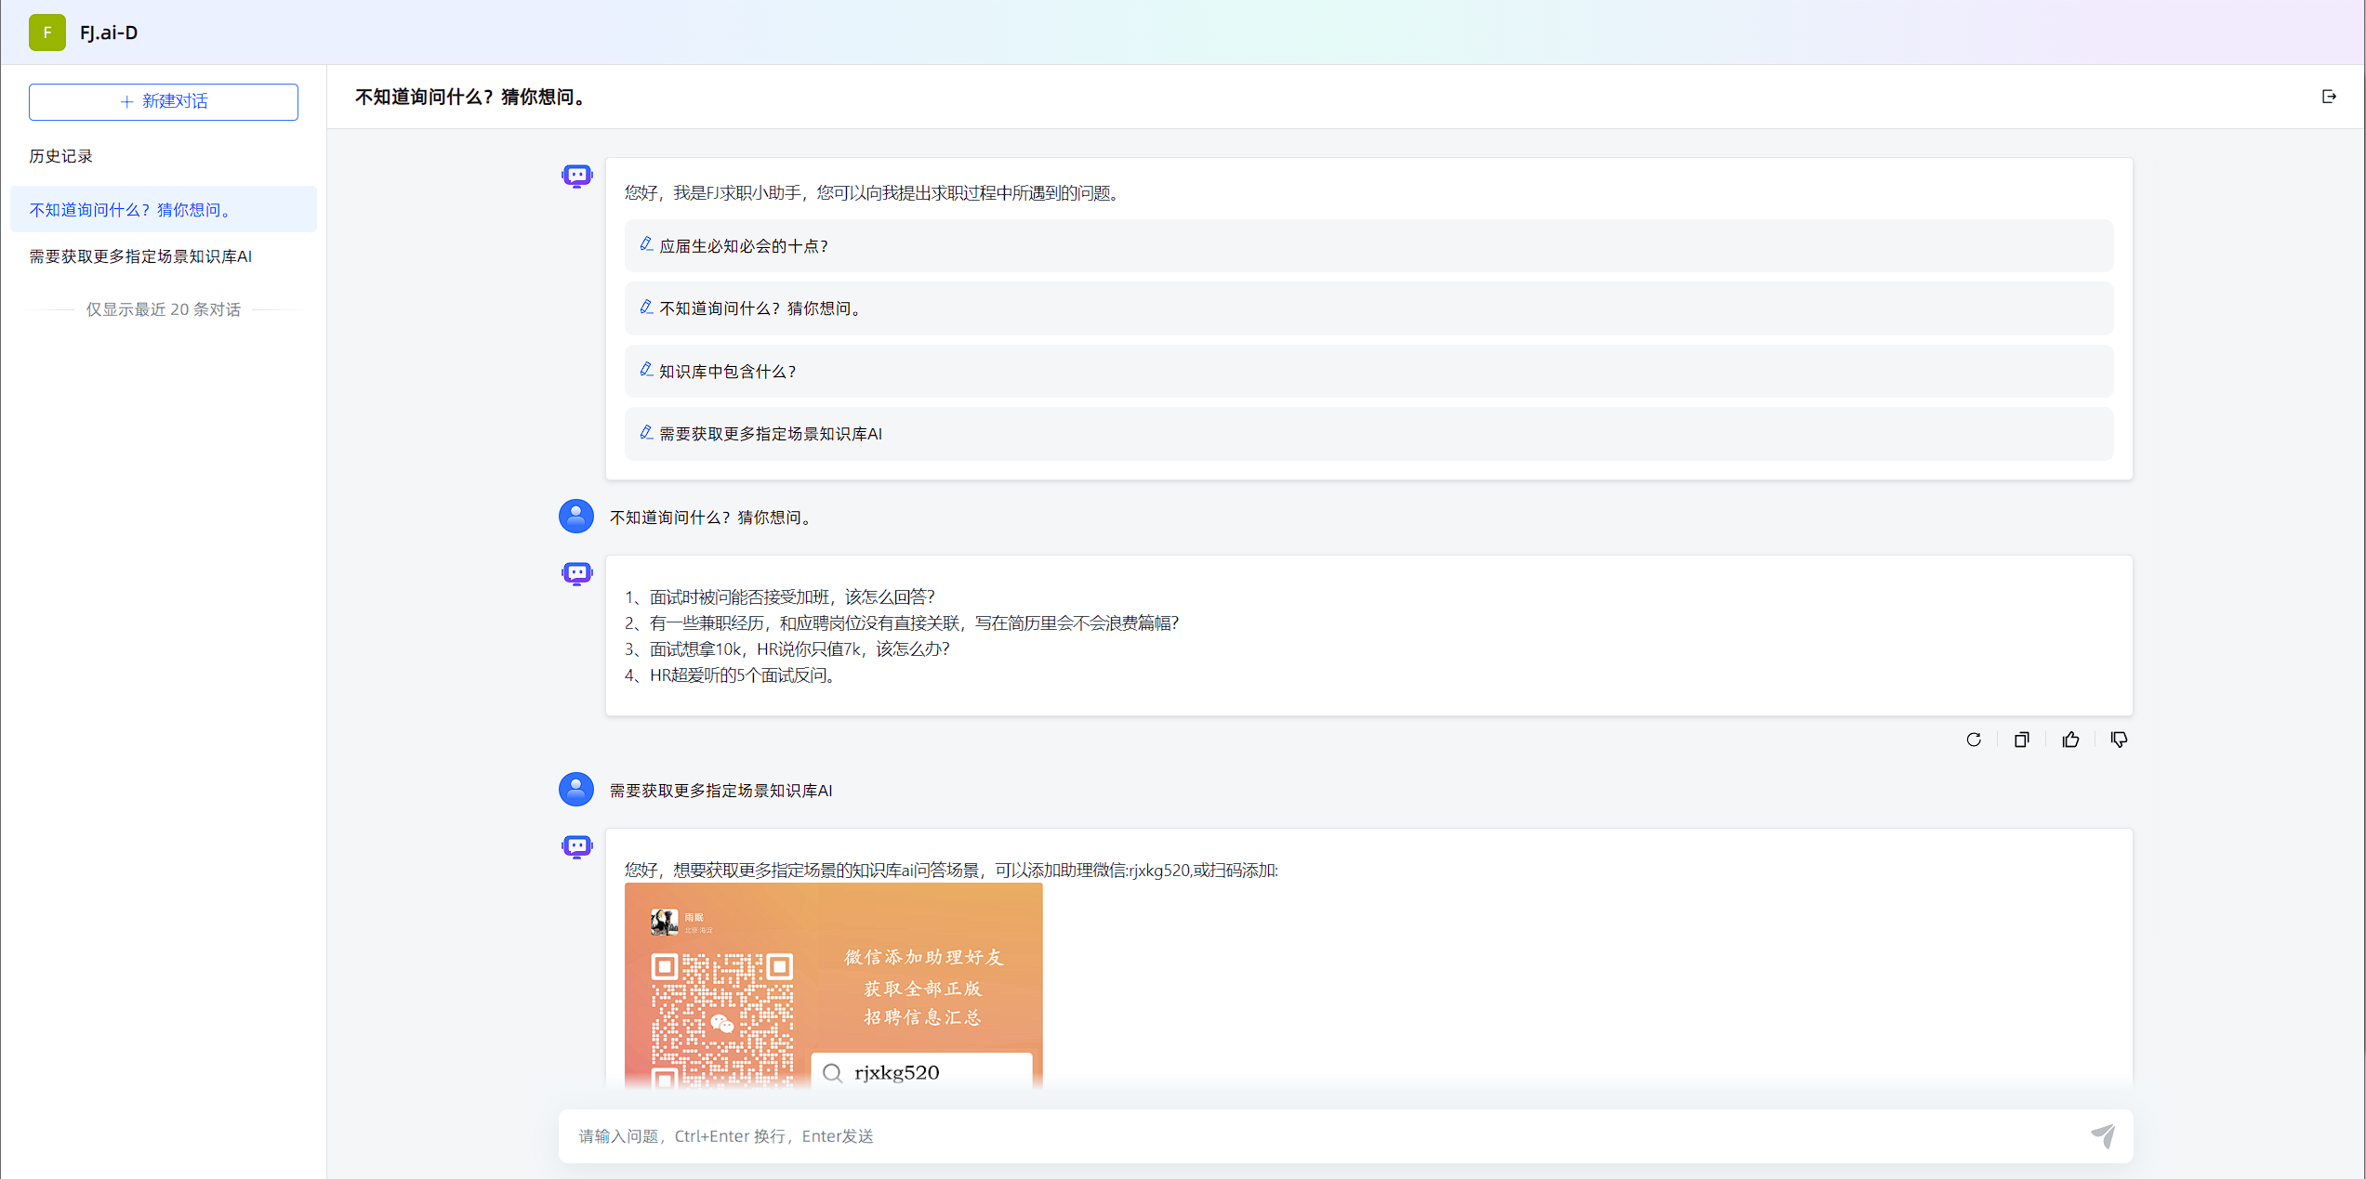Image resolution: width=2366 pixels, height=1179 pixels.
Task: Click the conversation title at the top
Action: click(x=473, y=98)
